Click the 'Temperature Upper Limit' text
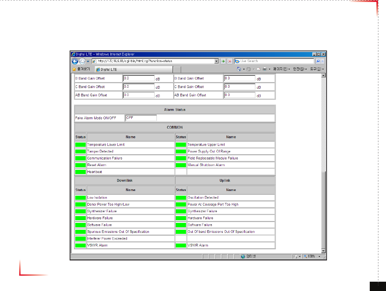 click(x=206, y=145)
